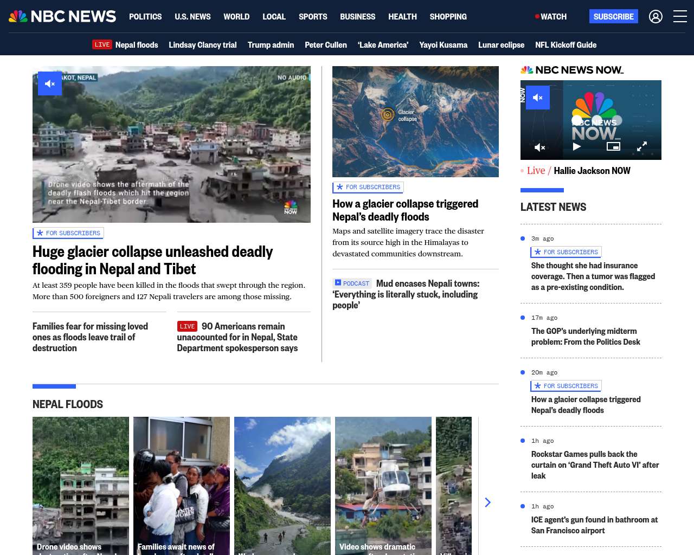This screenshot has width=694, height=555.
Task: Click the For Subscribers badge on insurance story
Action: pyautogui.click(x=566, y=252)
